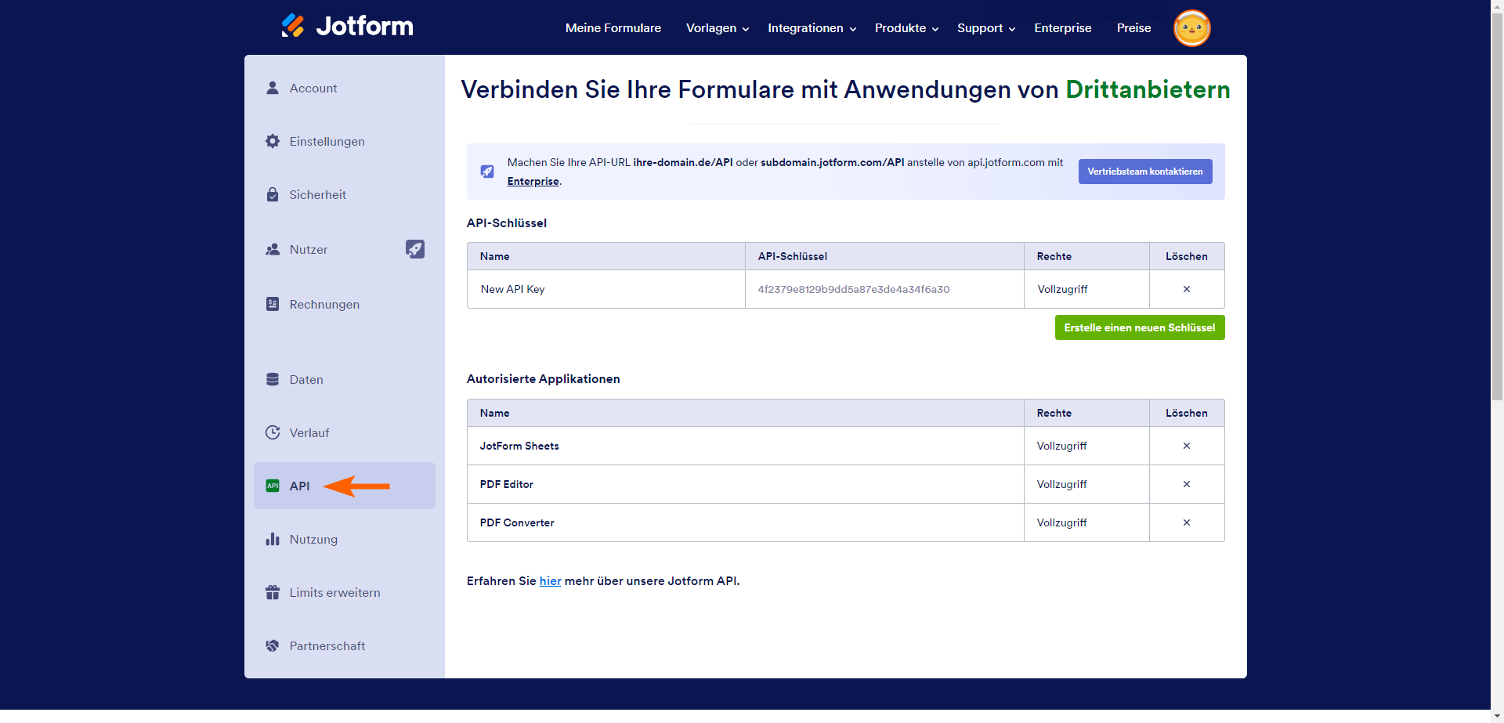1504x723 pixels.
Task: Click the Autorisierte Applikationen heading
Action: point(544,378)
